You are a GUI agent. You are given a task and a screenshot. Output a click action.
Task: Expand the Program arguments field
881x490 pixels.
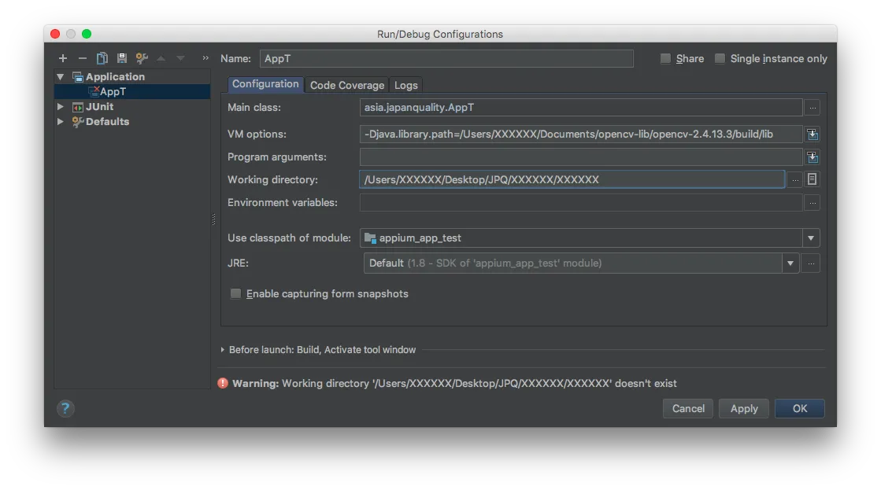(812, 157)
